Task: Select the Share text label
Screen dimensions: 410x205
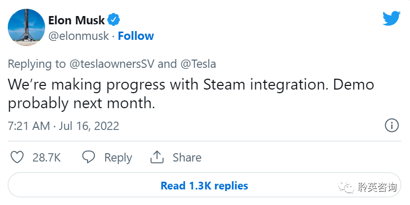Action: coord(187,157)
